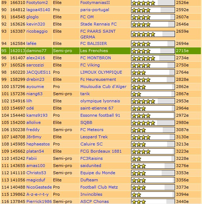Open FC PAARS SAINT GERMA team link

click(98, 34)
